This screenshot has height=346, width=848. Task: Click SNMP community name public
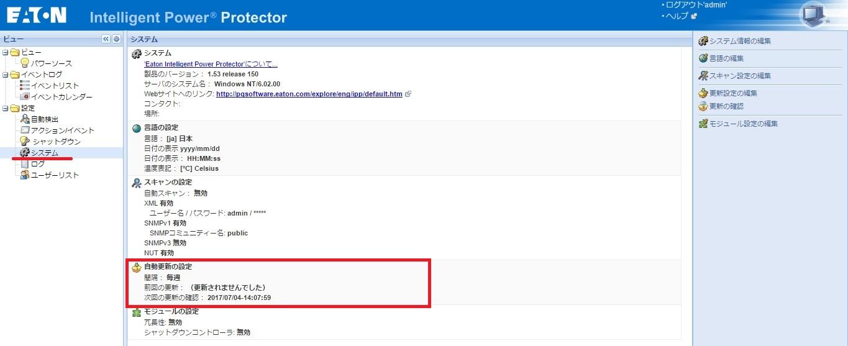237,233
